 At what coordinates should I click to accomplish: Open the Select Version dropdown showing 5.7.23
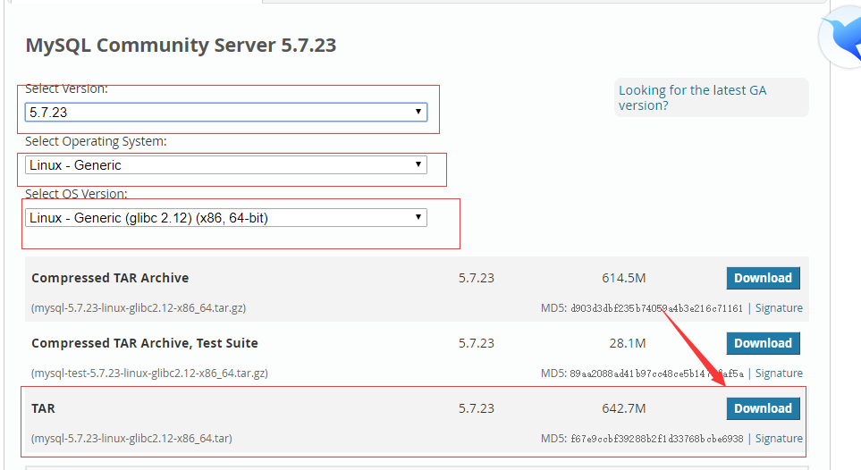(225, 112)
